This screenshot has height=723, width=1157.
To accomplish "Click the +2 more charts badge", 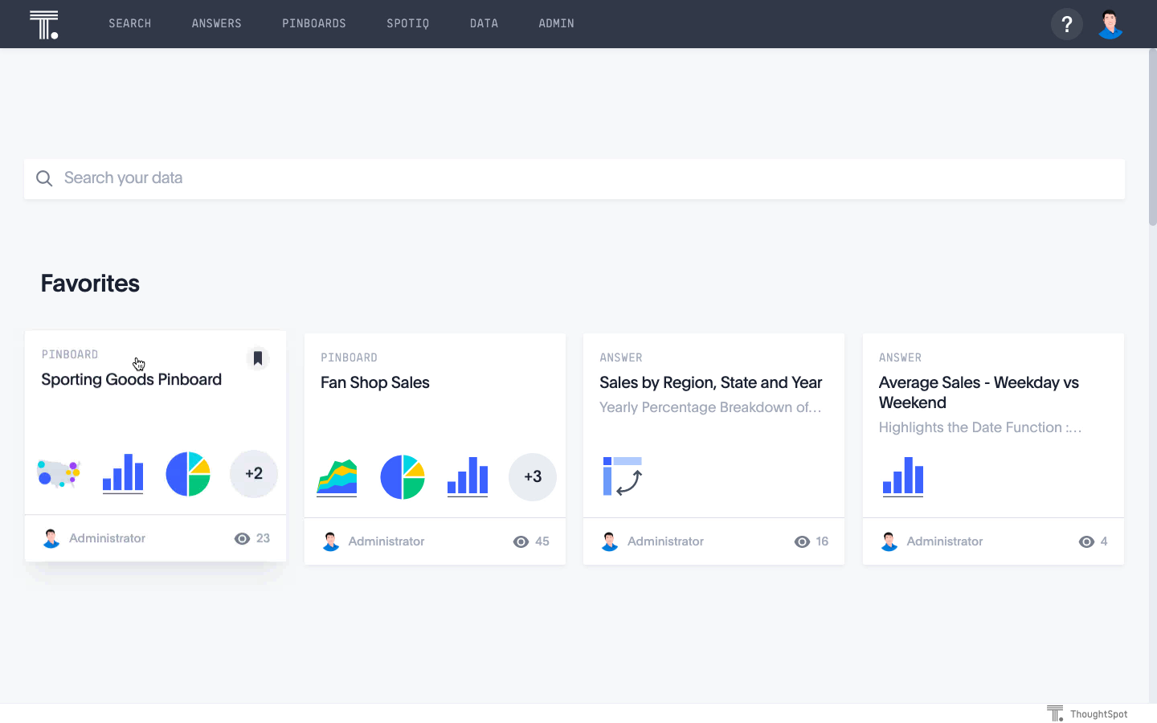I will pos(254,474).
